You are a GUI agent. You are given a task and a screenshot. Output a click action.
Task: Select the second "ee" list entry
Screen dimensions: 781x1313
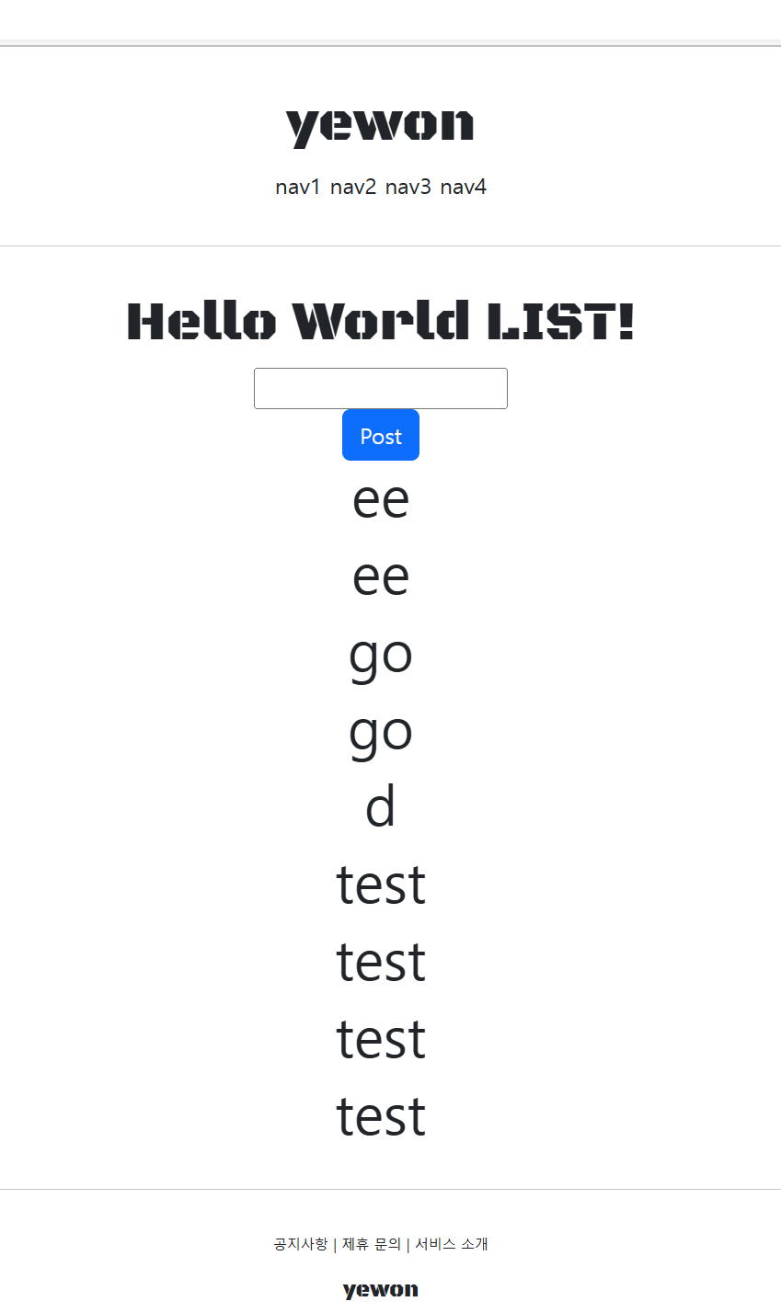click(x=381, y=577)
